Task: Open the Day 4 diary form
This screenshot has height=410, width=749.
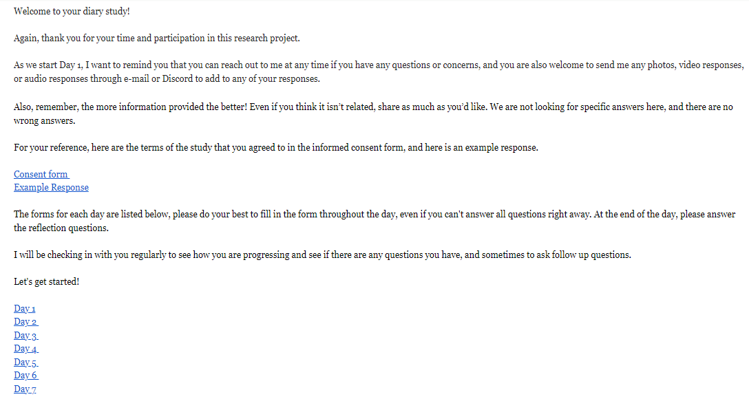Action: pyautogui.click(x=25, y=348)
